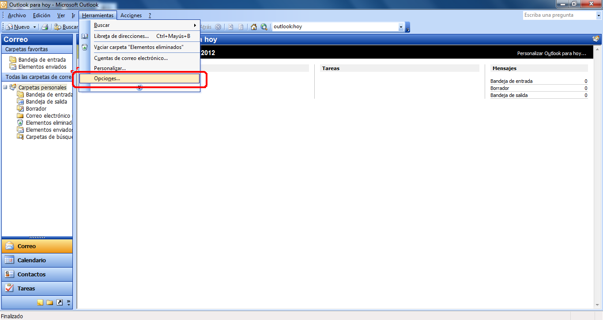Click Bandeja de salida in Mensajes list
Viewport: 603px width, 320px height.
click(509, 95)
